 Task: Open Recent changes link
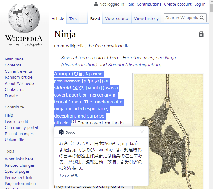(19, 134)
